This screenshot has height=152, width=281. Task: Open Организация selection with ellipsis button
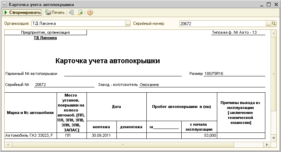(128, 24)
